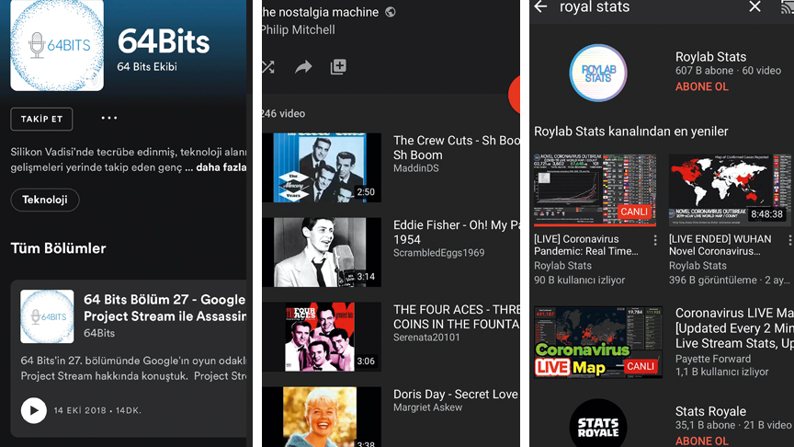The height and width of the screenshot is (447, 794).
Task: Open live Coronavirus Pandemic Real Time thumbnail
Action: pyautogui.click(x=595, y=190)
